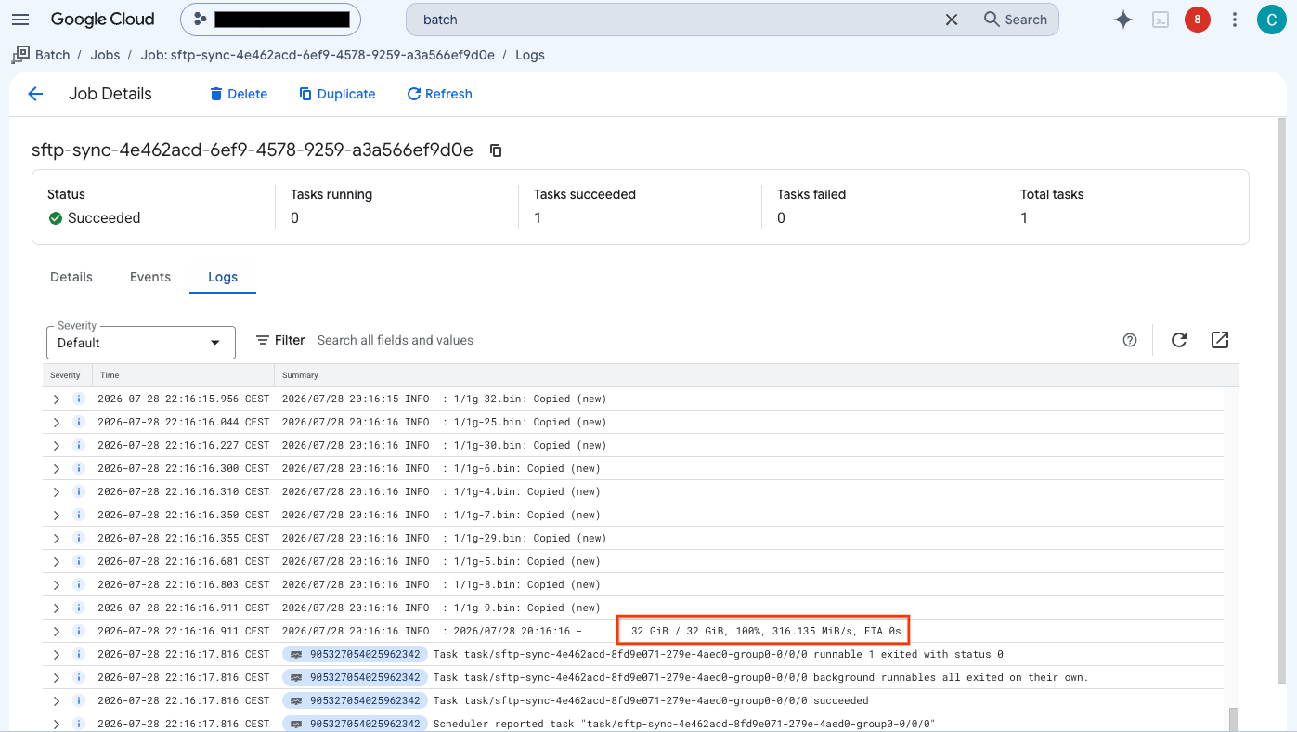
Task: Open notifications badge showing 8
Action: pyautogui.click(x=1198, y=20)
